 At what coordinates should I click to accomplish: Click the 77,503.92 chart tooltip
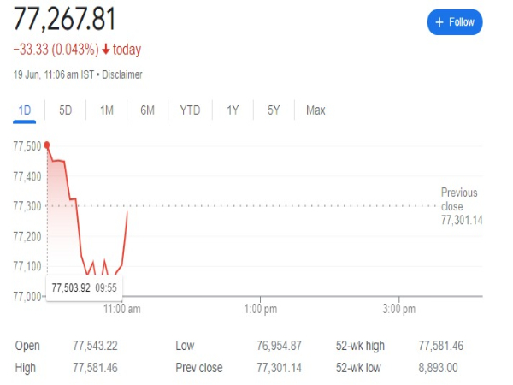84,287
